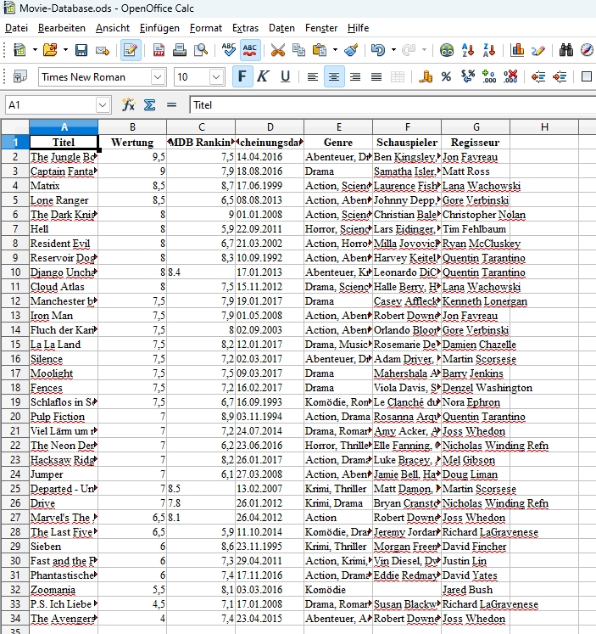Screen dimensions: 596x634
Task: Click the Function Wizard fx icon
Action: pos(128,105)
